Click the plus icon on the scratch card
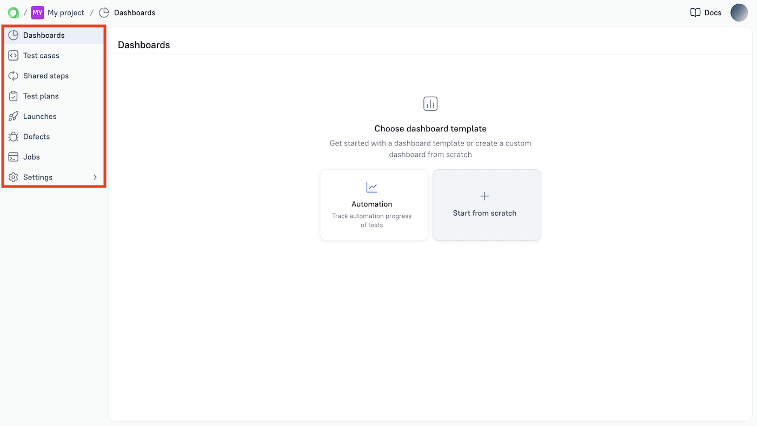Viewport: 757px width, 426px height. [x=484, y=197]
